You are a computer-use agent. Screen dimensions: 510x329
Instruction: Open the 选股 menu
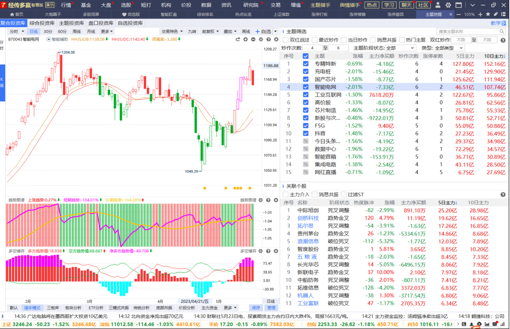[126, 5]
